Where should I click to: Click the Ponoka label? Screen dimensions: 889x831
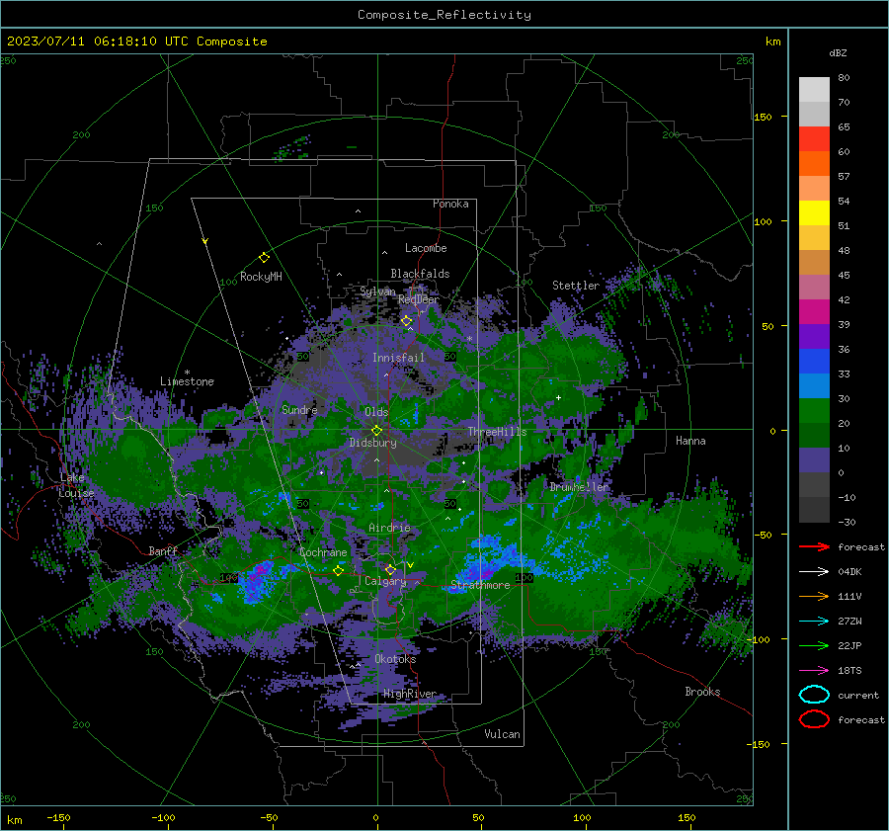[x=450, y=205]
